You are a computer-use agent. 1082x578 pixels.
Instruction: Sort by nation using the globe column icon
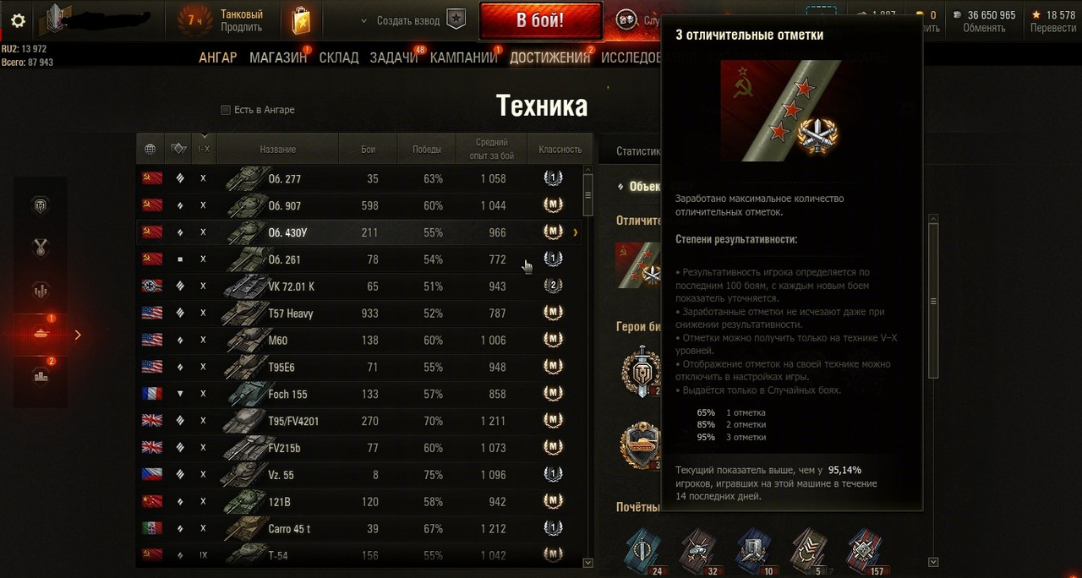tap(150, 149)
